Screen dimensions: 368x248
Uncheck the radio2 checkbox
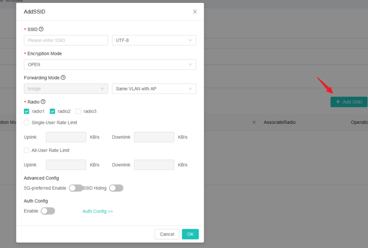[52, 111]
